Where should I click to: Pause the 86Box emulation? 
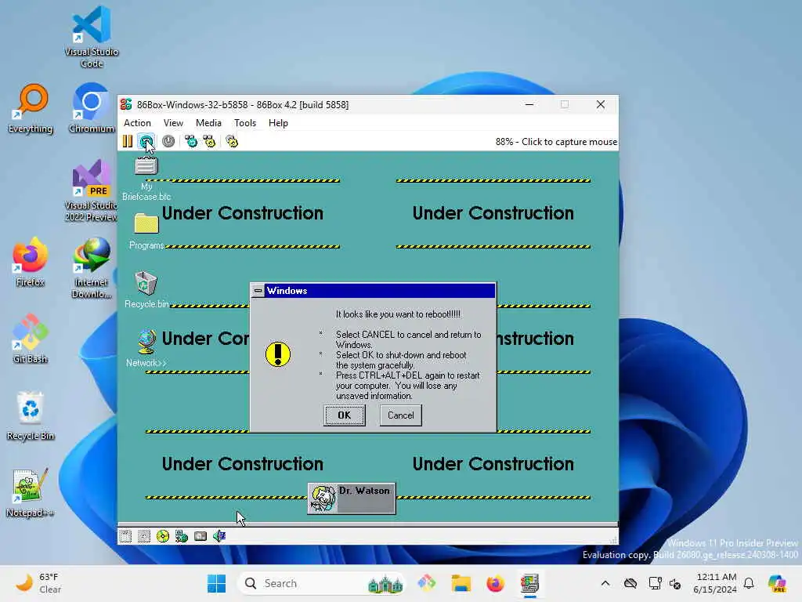[x=128, y=141]
